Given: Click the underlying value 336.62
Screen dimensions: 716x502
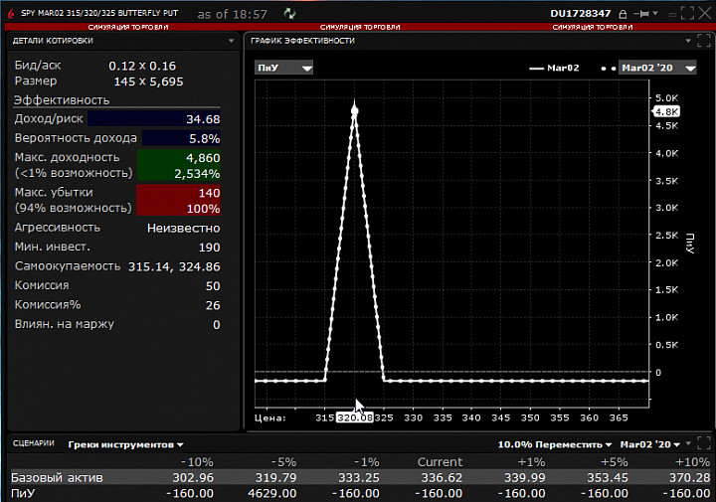Looking at the screenshot, I should 442,478.
